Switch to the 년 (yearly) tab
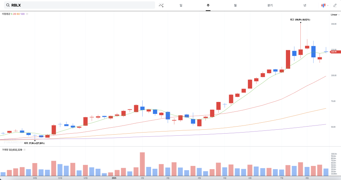The image size is (341, 180). coord(305,5)
